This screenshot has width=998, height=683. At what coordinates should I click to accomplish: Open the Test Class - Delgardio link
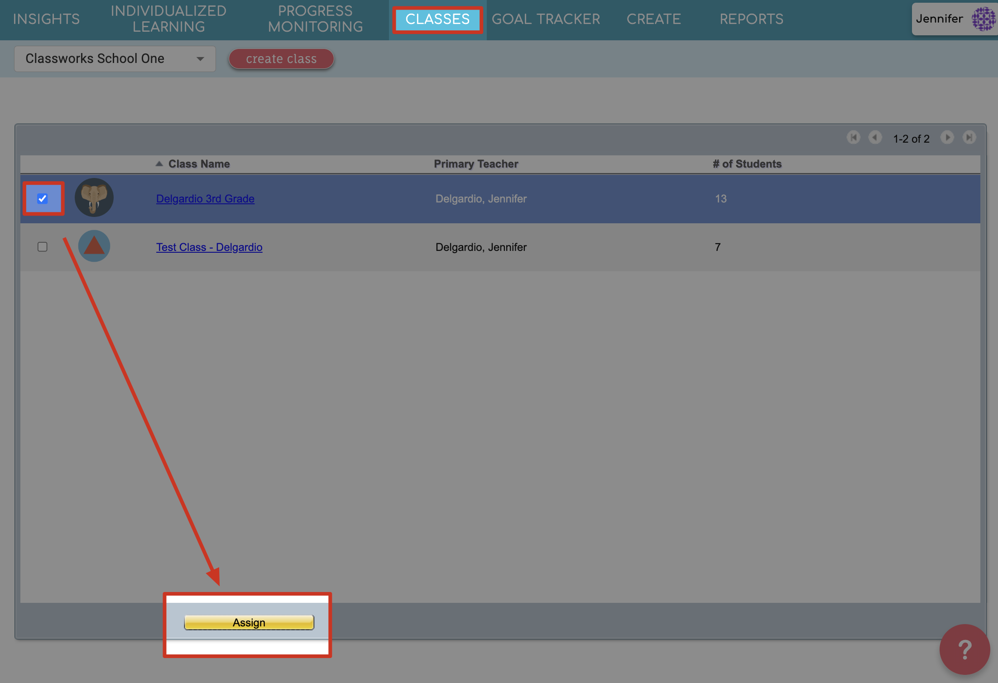point(209,247)
